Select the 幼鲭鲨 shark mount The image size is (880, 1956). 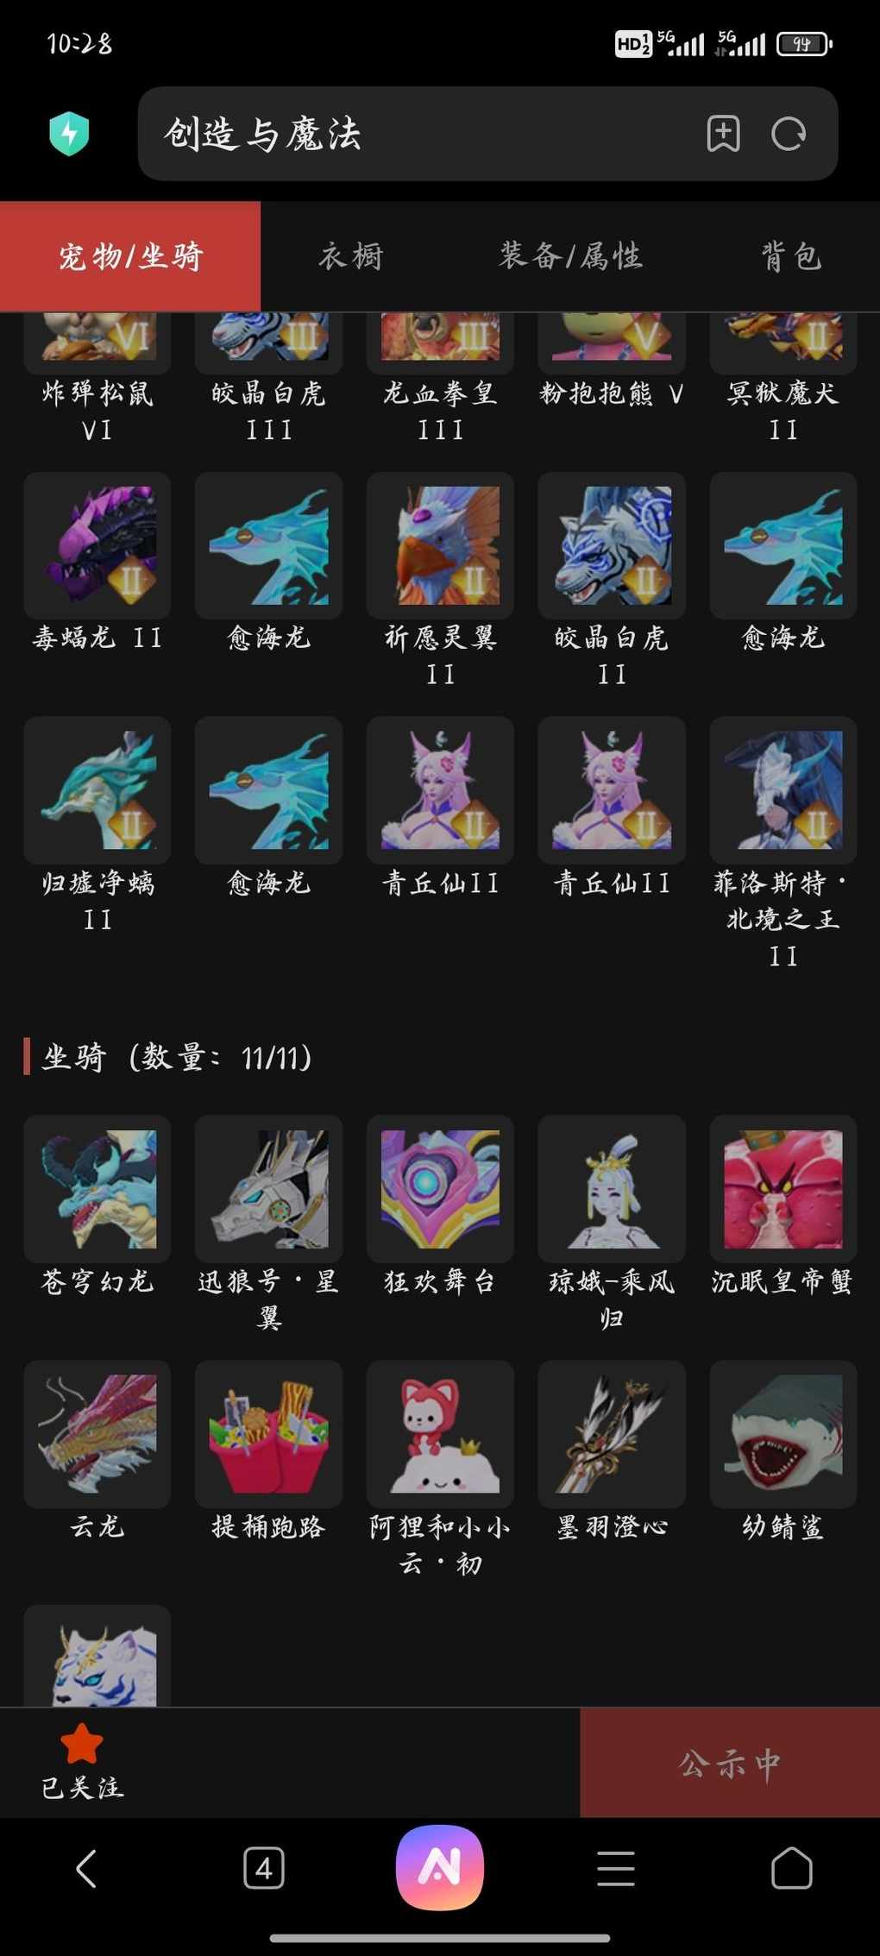[783, 1434]
